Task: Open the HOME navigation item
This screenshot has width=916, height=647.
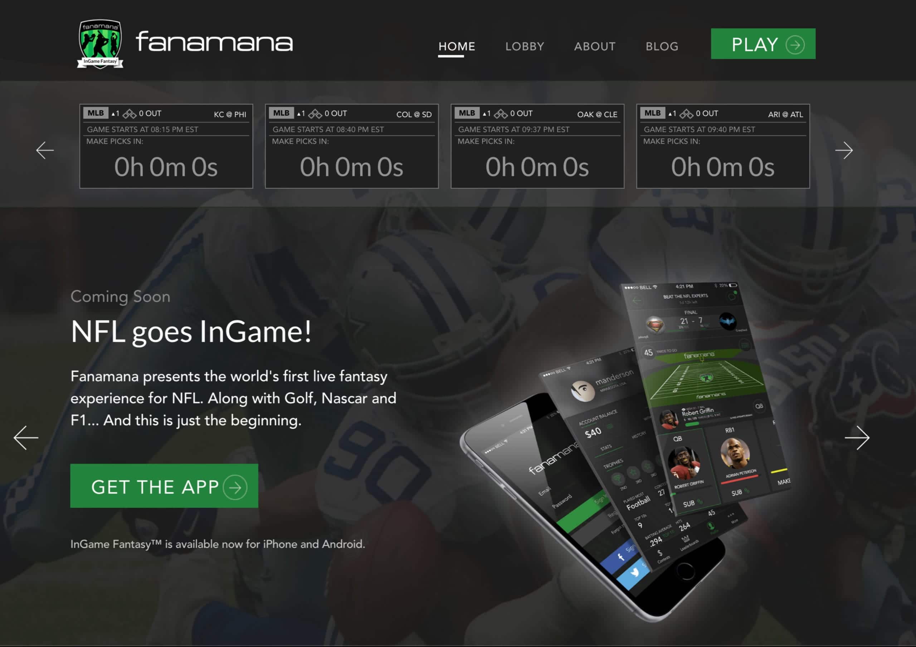Action: click(457, 46)
